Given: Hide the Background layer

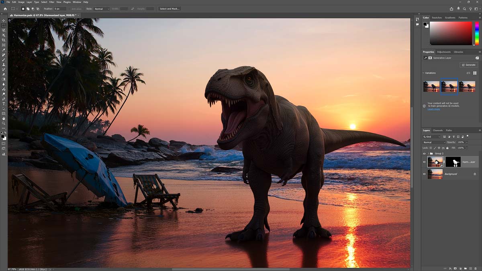Looking at the screenshot, I should [x=424, y=174].
